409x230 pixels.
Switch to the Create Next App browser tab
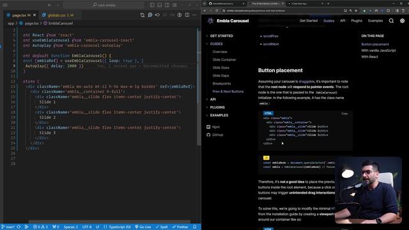coord(305,4)
